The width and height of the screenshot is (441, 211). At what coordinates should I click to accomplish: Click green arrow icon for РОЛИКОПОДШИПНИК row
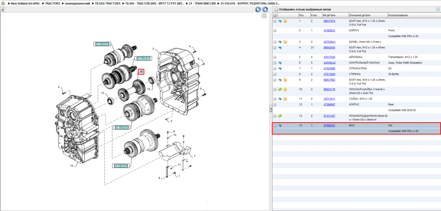point(280,116)
